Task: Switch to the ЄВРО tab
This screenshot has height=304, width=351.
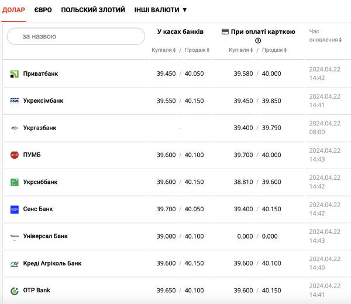Action: tap(43, 10)
